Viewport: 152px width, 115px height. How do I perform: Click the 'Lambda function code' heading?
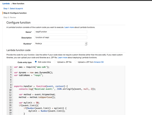tap(18, 50)
